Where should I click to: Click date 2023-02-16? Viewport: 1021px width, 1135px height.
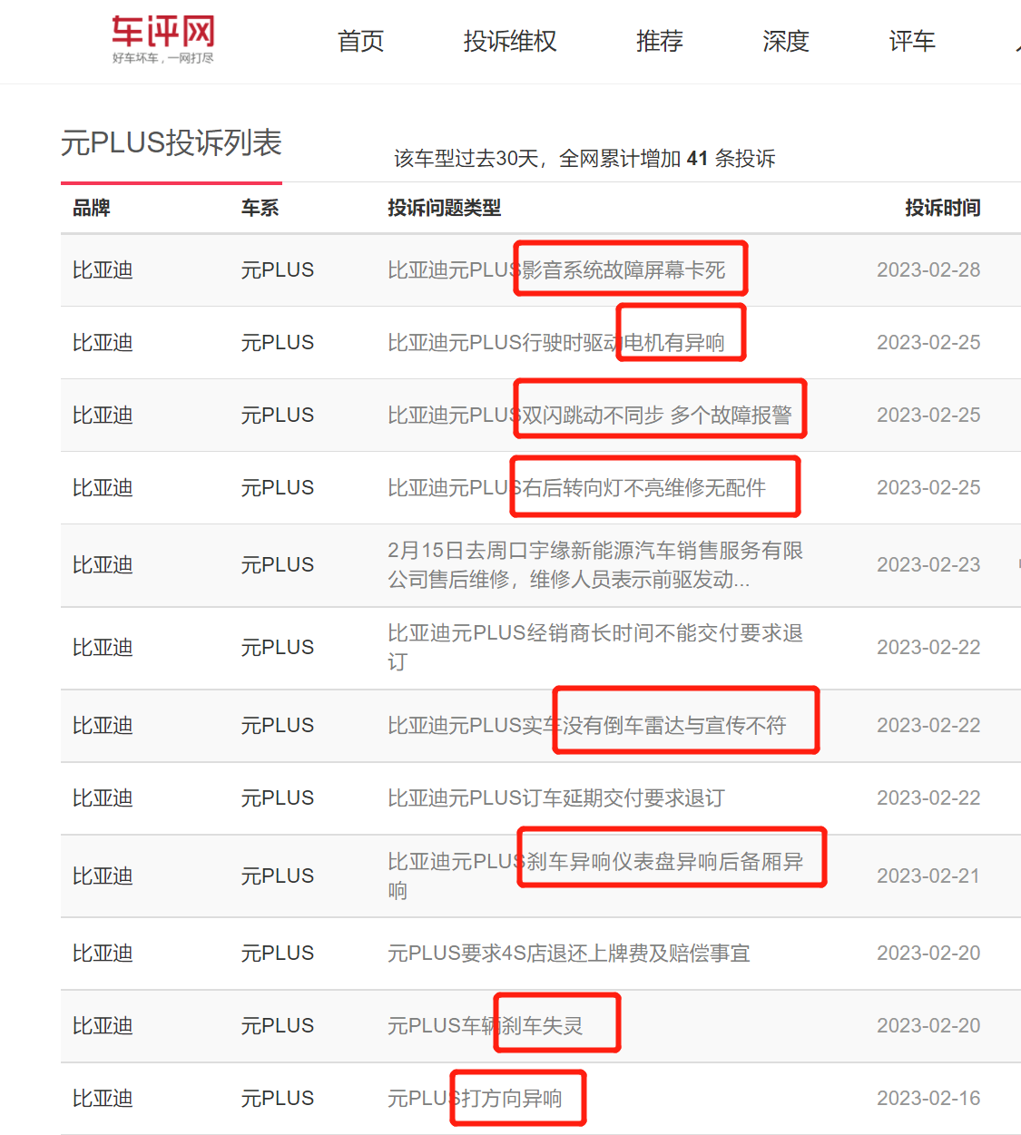click(928, 1098)
